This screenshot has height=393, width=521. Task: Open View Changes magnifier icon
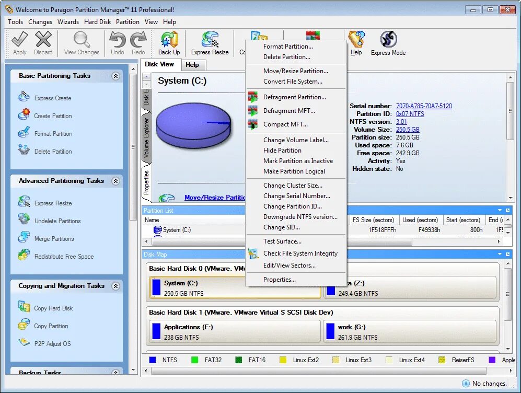[x=82, y=39]
